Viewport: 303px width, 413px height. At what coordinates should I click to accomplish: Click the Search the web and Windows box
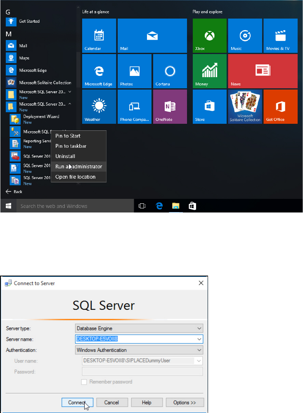(x=74, y=206)
